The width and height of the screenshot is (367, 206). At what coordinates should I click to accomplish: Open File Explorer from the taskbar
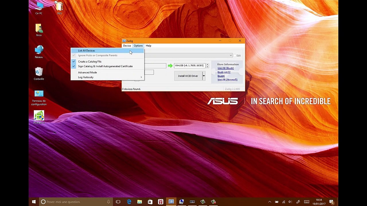coord(140,202)
